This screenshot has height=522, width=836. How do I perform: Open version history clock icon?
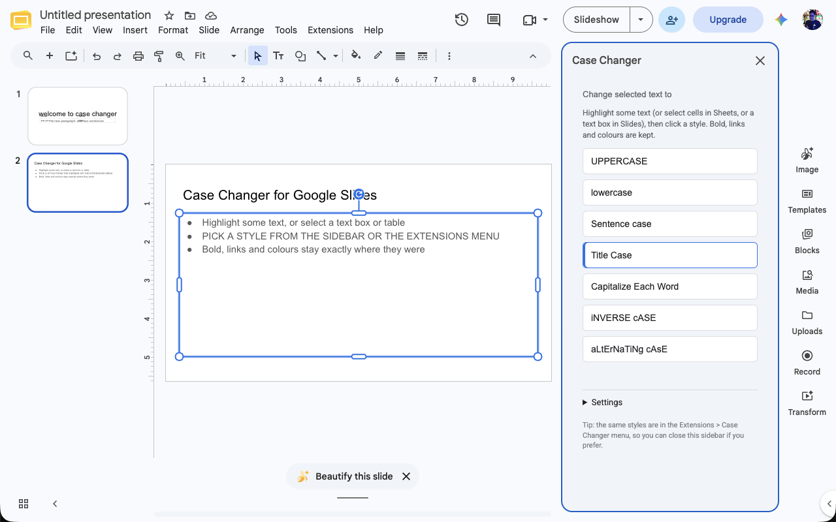[x=462, y=20]
